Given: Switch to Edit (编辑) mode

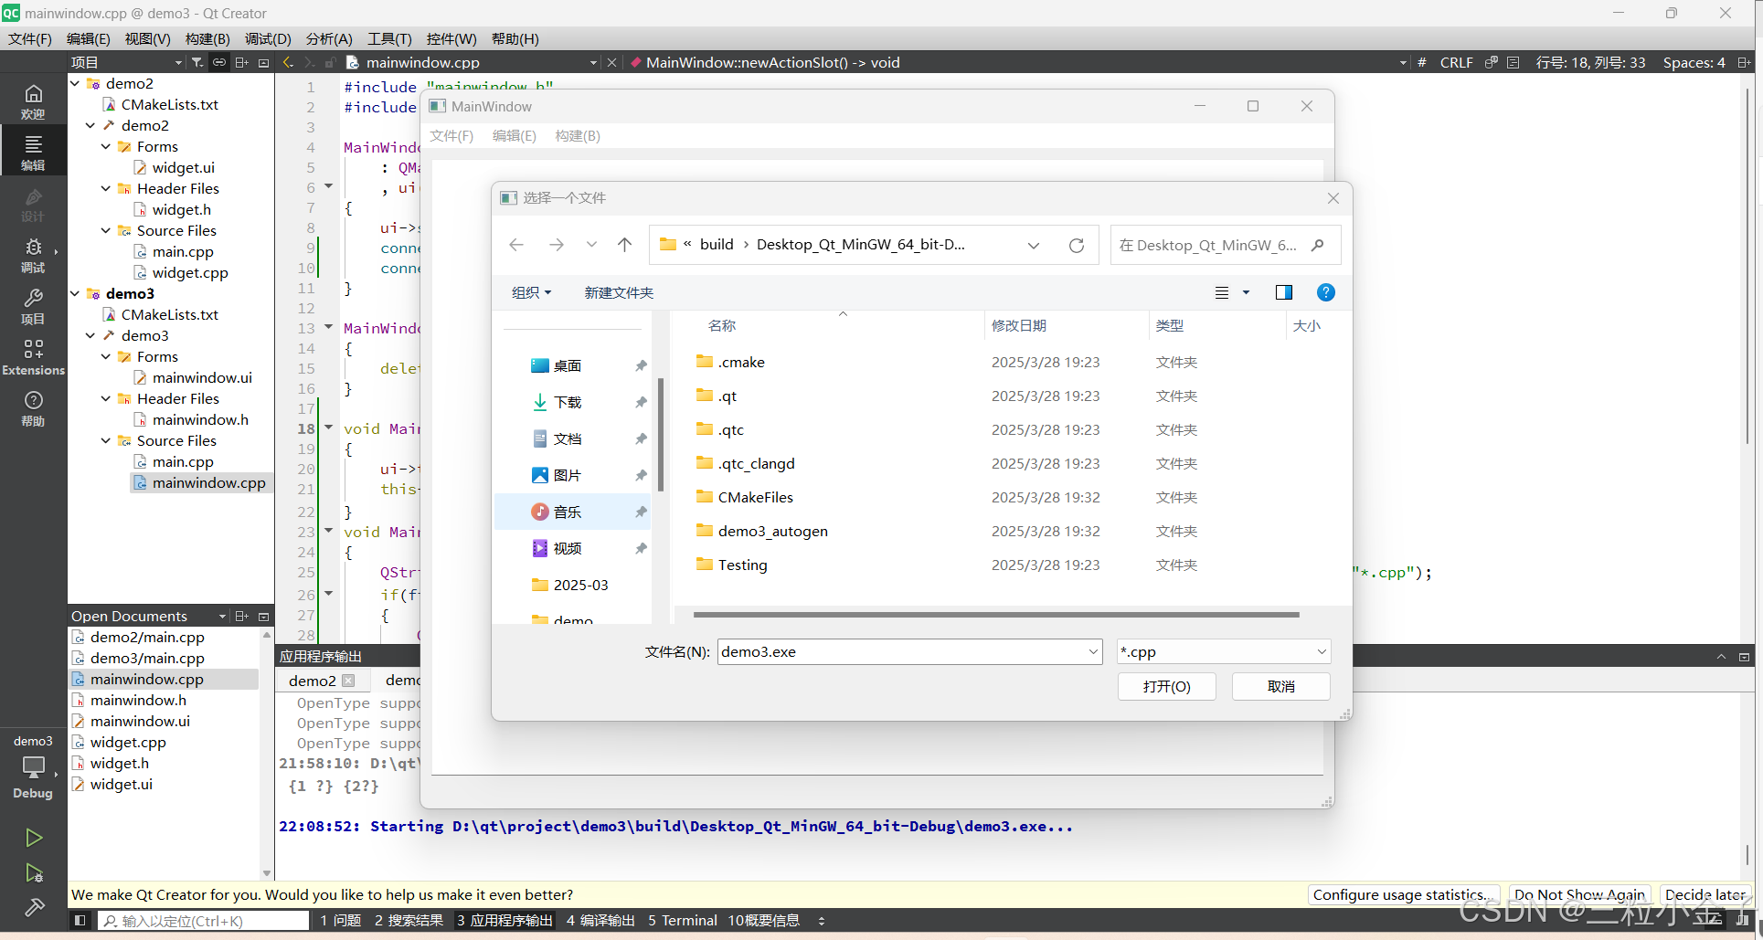Looking at the screenshot, I should pyautogui.click(x=33, y=152).
